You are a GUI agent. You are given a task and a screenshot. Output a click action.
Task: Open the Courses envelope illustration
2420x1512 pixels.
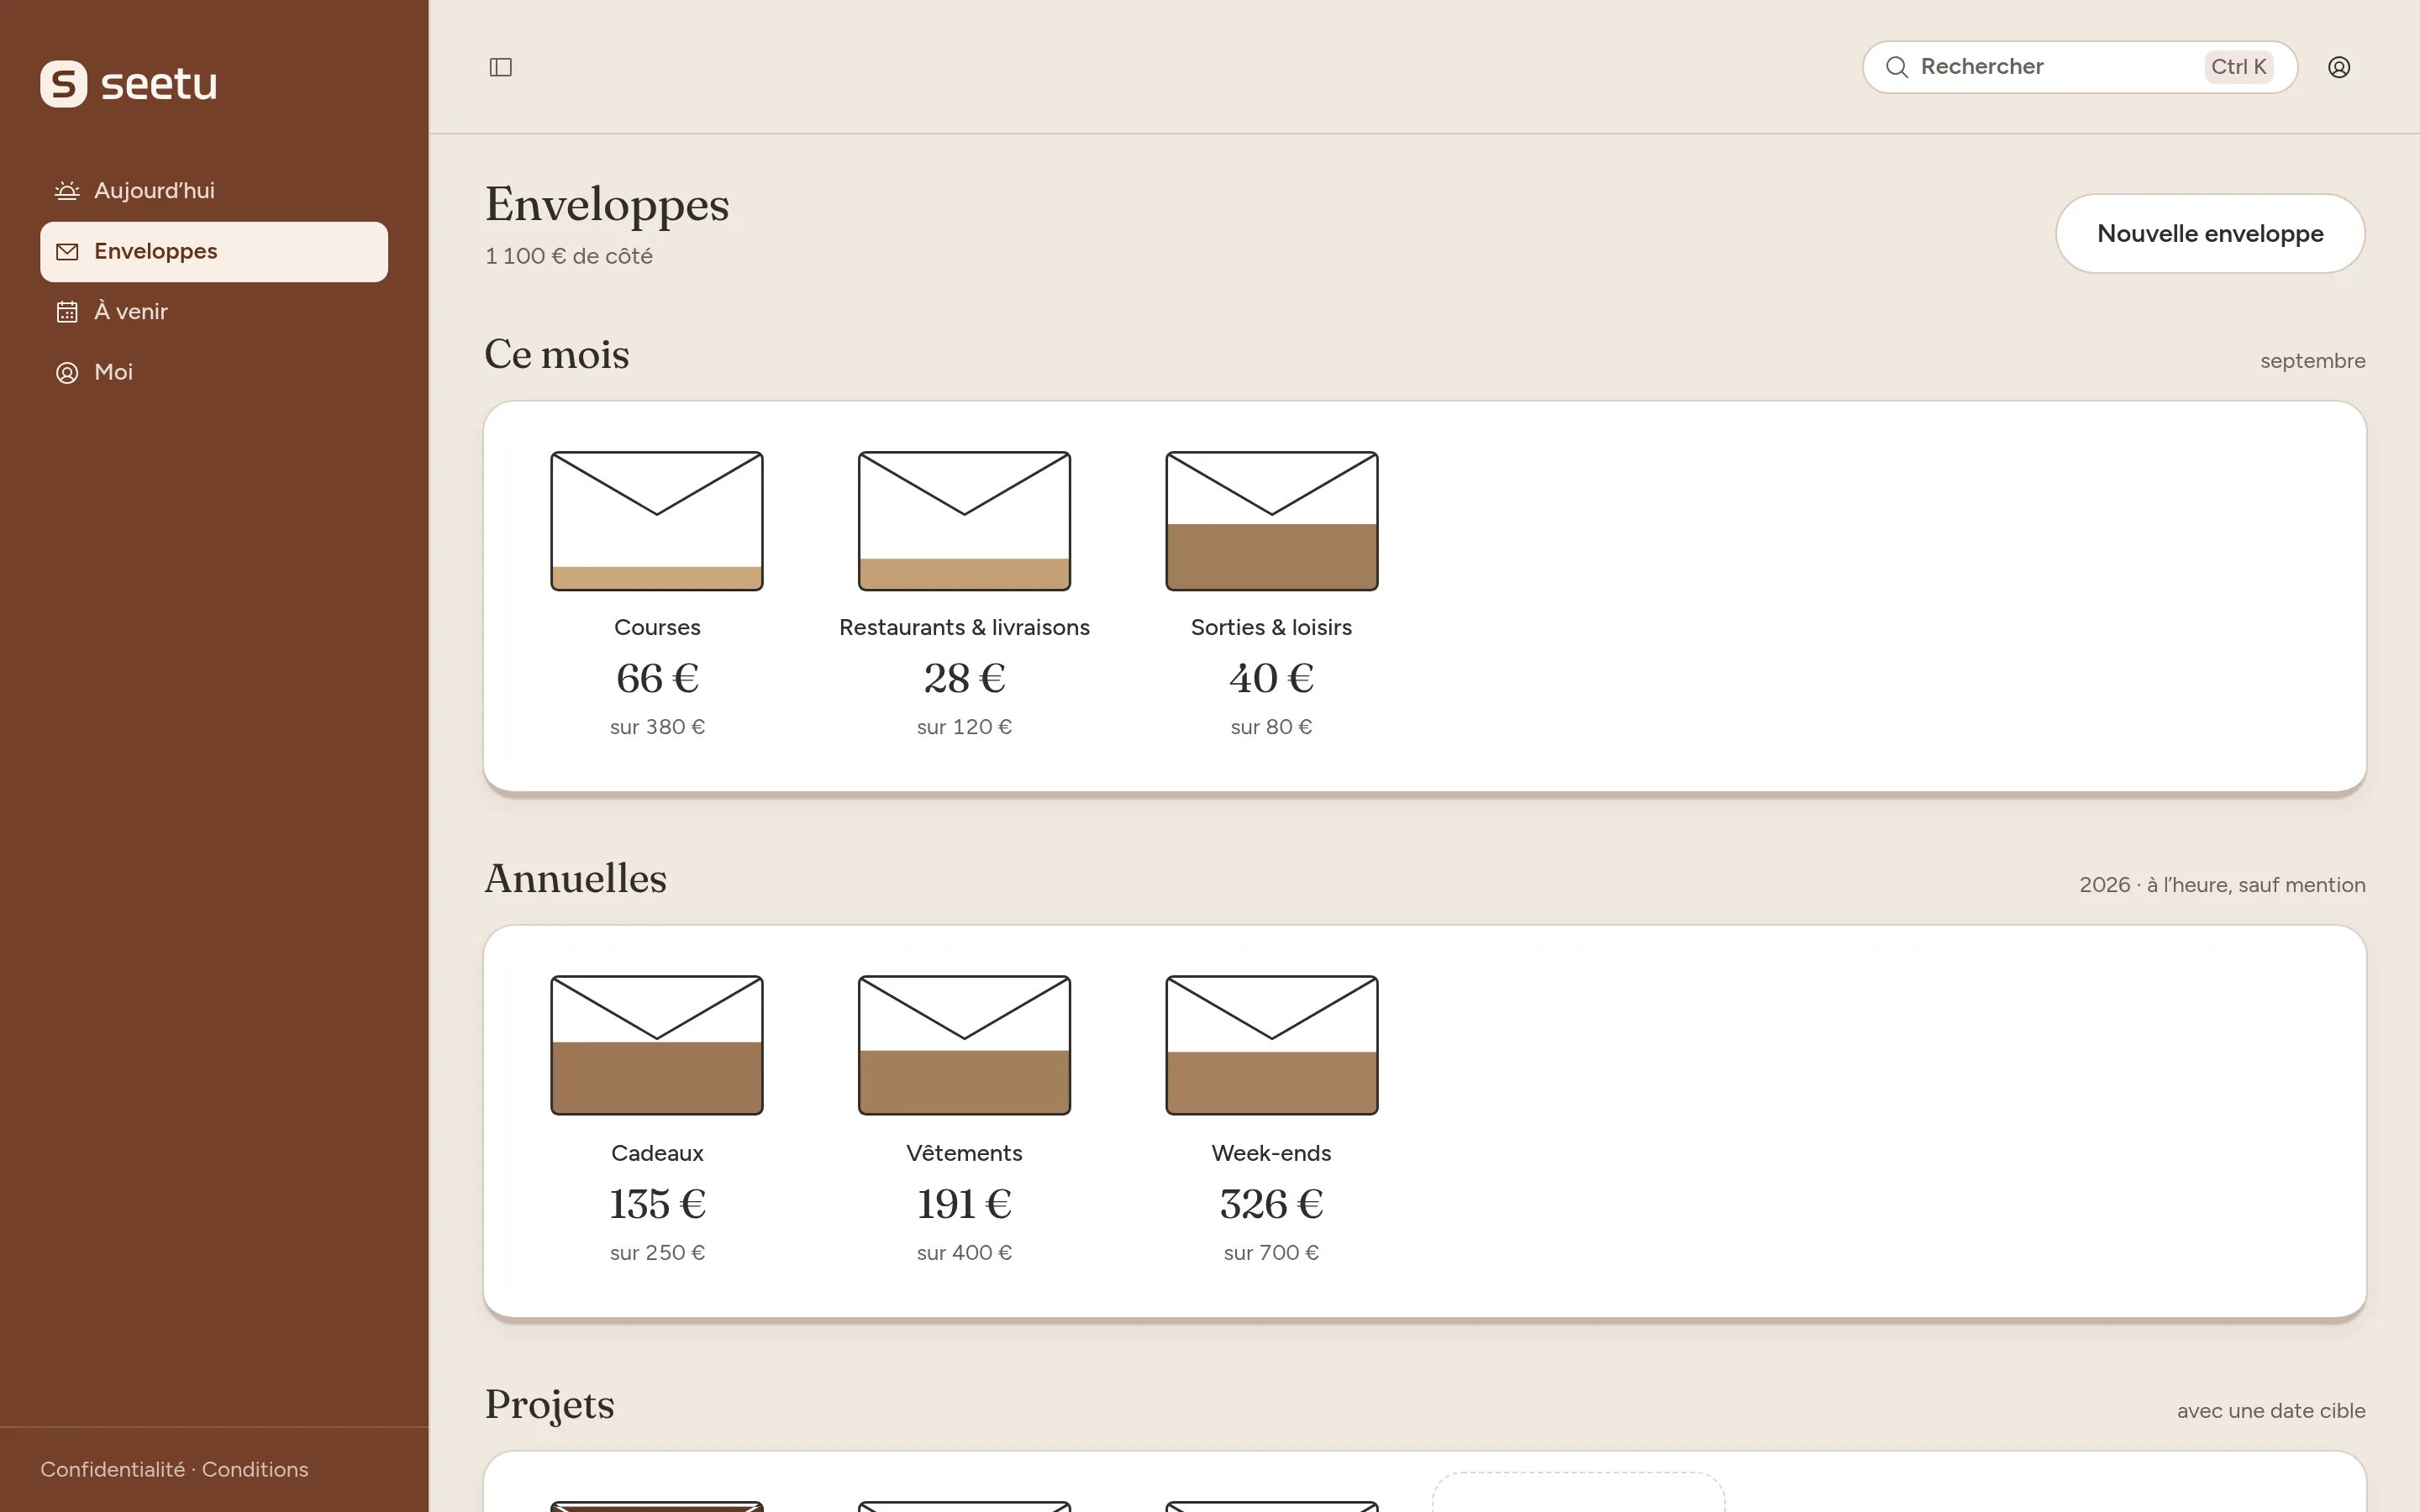(657, 521)
